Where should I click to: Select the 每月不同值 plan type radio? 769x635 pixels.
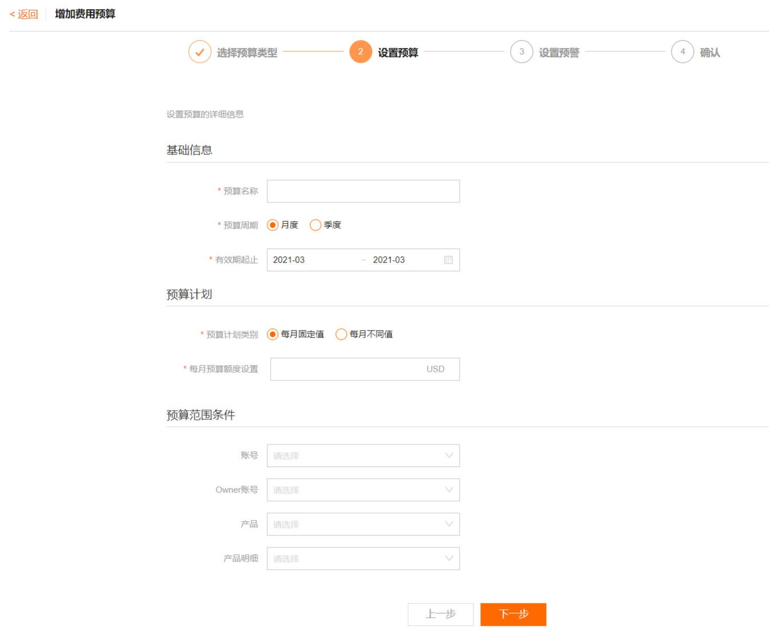(341, 334)
